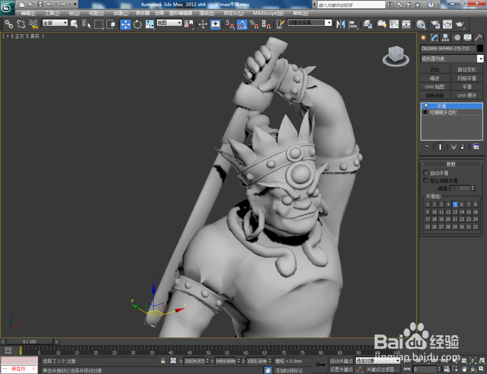Click the Use Pivot Point Center icon

click(188, 24)
